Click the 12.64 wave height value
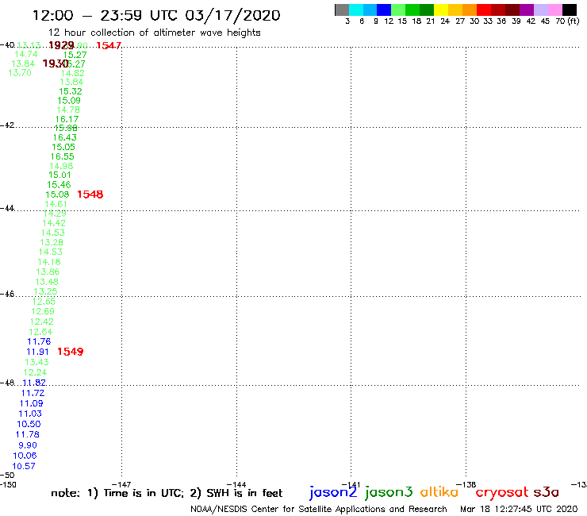The width and height of the screenshot is (587, 516). pos(40,332)
